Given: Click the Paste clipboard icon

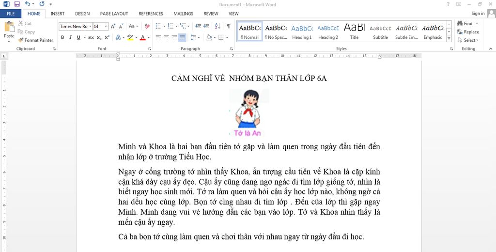Looking at the screenshot, I should [9, 27].
